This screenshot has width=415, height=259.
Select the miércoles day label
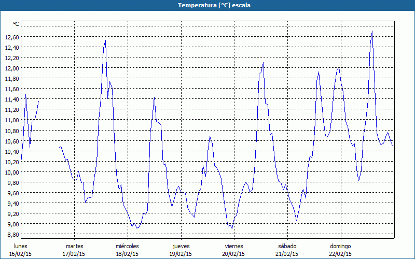tap(127, 246)
